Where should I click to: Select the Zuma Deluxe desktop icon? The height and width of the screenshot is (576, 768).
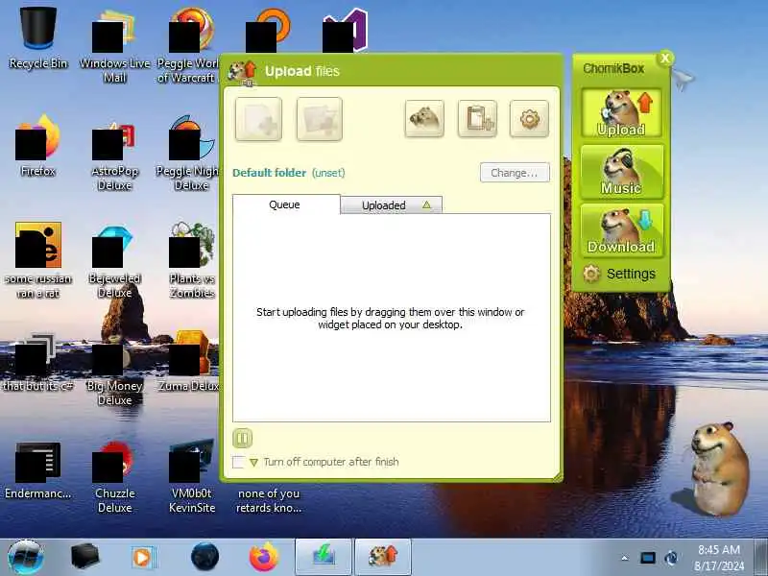click(189, 362)
